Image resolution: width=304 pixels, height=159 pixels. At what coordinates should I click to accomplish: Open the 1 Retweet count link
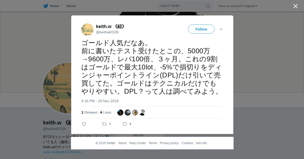pyautogui.click(x=89, y=112)
